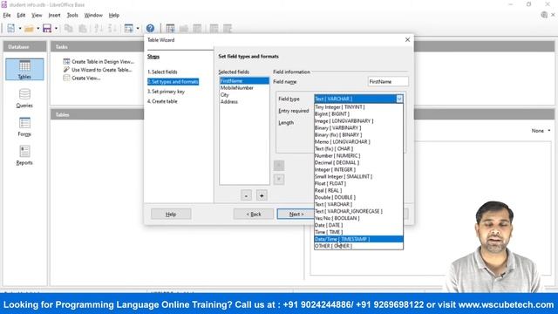Choose Tiny Integer [TINYINT] field type

[358, 106]
